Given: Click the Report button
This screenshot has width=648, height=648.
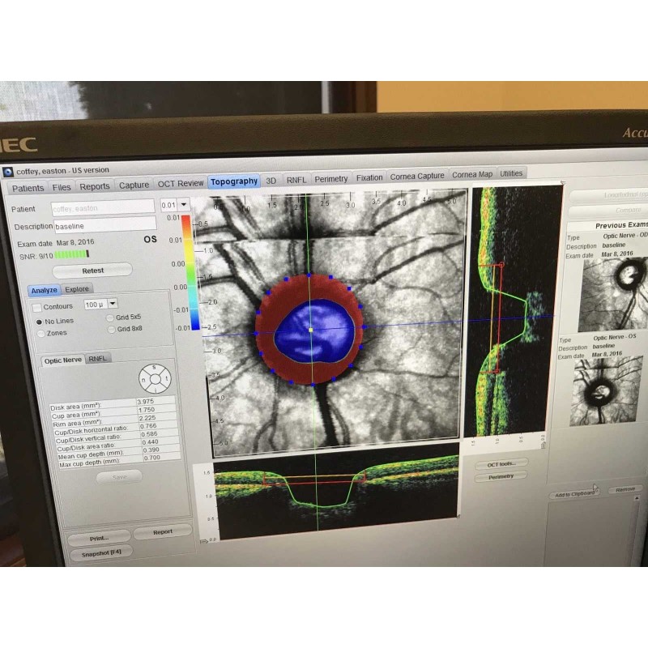Looking at the screenshot, I should (x=163, y=532).
